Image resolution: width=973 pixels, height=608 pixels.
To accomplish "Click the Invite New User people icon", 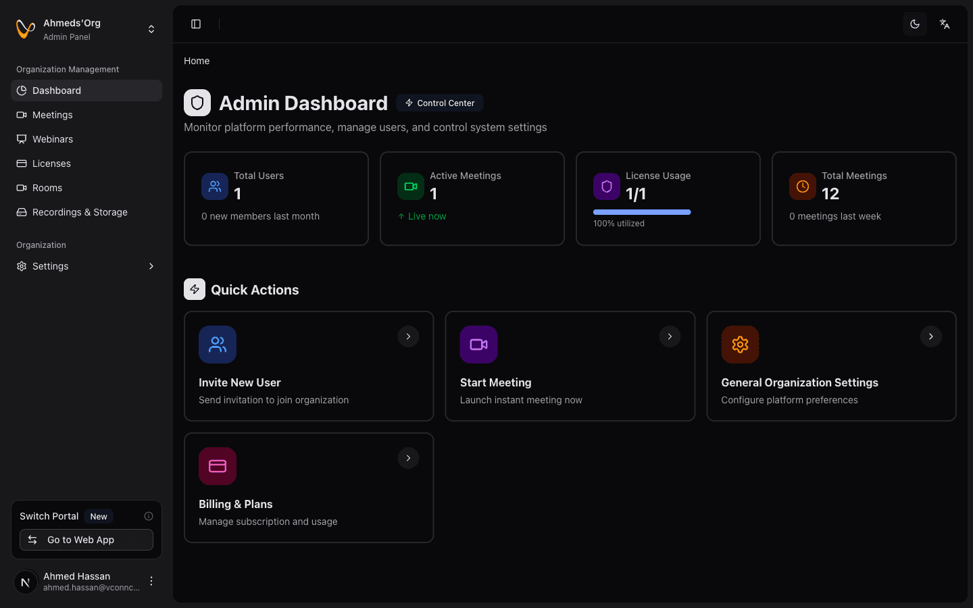I will 218,345.
